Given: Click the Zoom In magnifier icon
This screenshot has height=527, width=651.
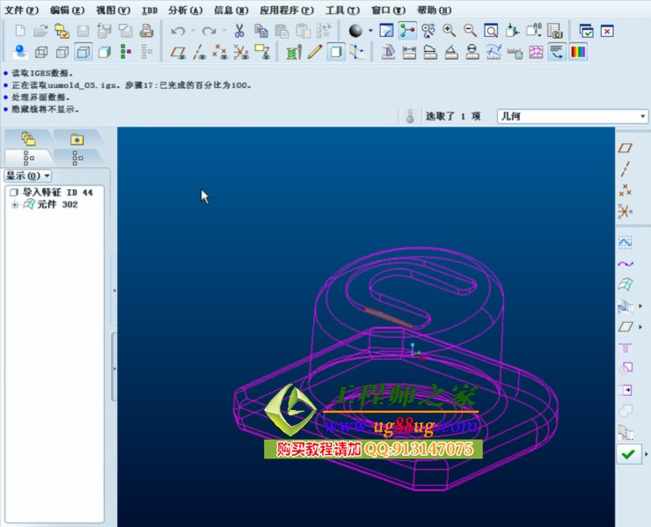Looking at the screenshot, I should [x=450, y=31].
